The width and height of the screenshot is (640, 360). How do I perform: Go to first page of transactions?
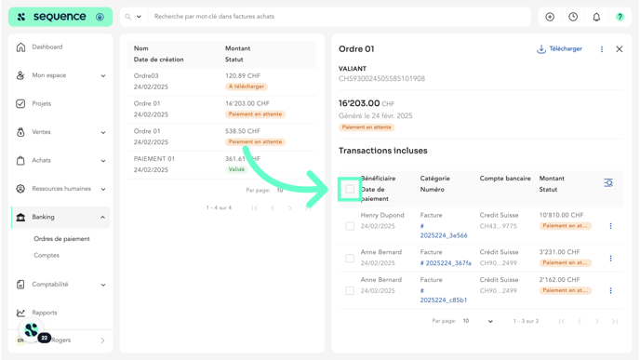[562, 322]
